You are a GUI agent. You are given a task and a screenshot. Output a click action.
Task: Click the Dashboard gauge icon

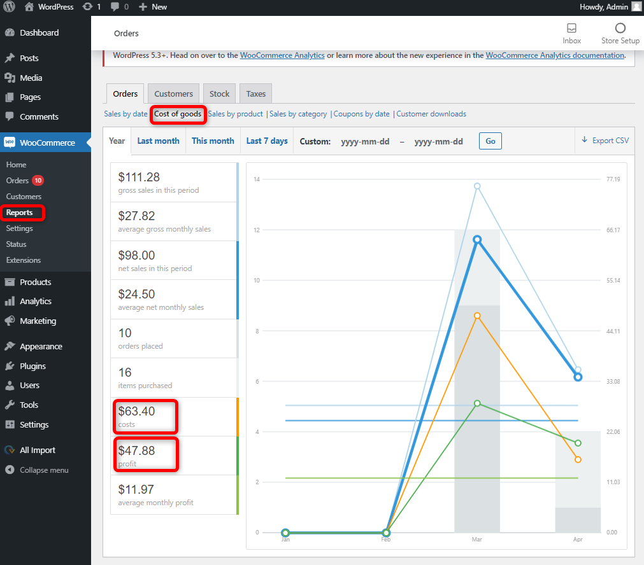[x=10, y=33]
